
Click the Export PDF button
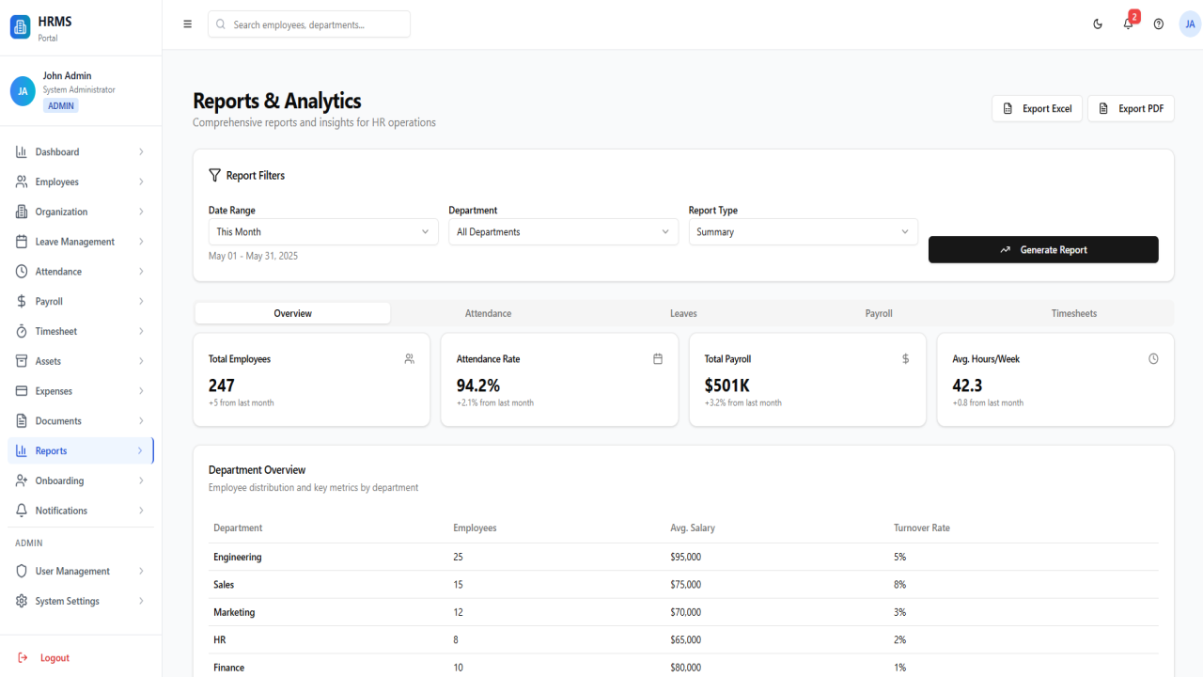coord(1132,109)
